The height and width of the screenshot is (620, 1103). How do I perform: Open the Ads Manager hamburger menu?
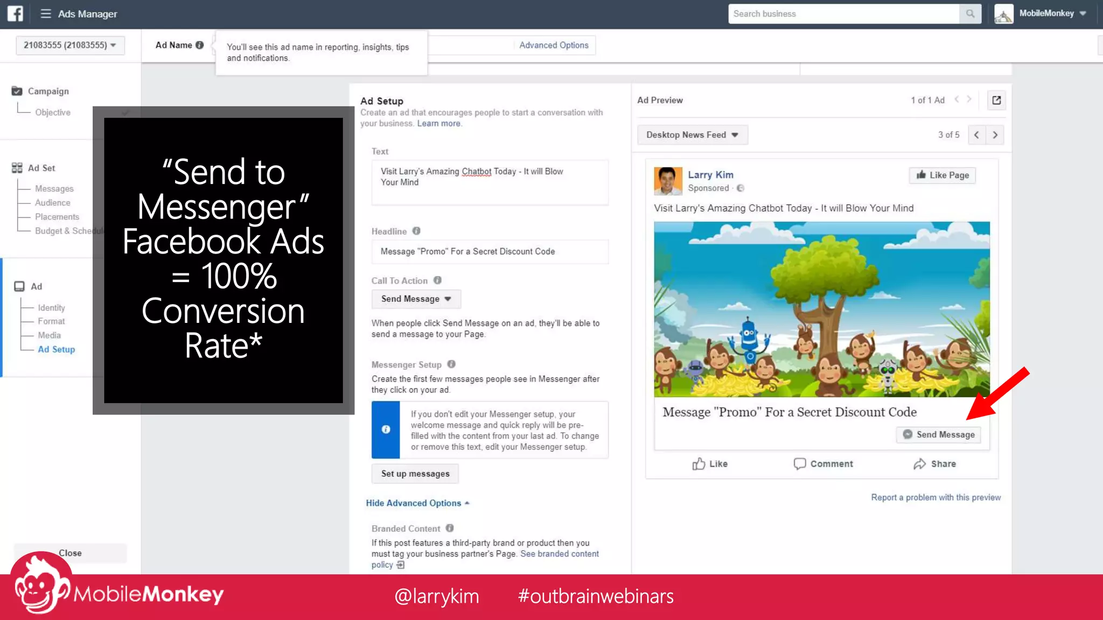(46, 13)
